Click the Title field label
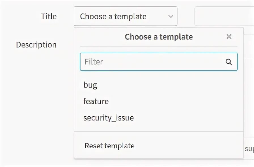This screenshot has width=254, height=167. click(x=48, y=16)
